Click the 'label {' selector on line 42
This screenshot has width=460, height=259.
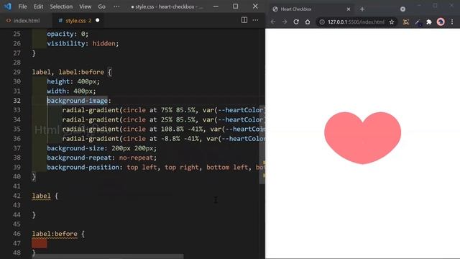click(45, 196)
